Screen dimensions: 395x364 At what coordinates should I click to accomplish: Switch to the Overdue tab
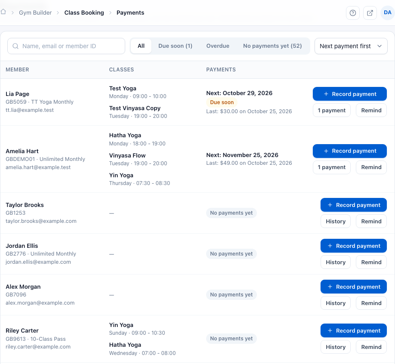[218, 46]
